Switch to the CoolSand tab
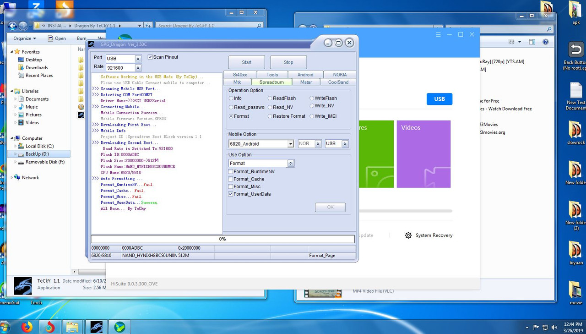 (338, 82)
